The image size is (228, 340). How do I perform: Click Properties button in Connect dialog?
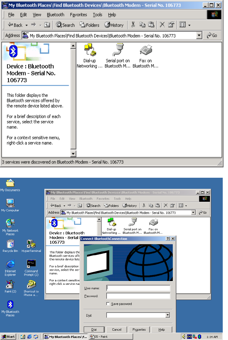pyautogui.click(x=139, y=329)
